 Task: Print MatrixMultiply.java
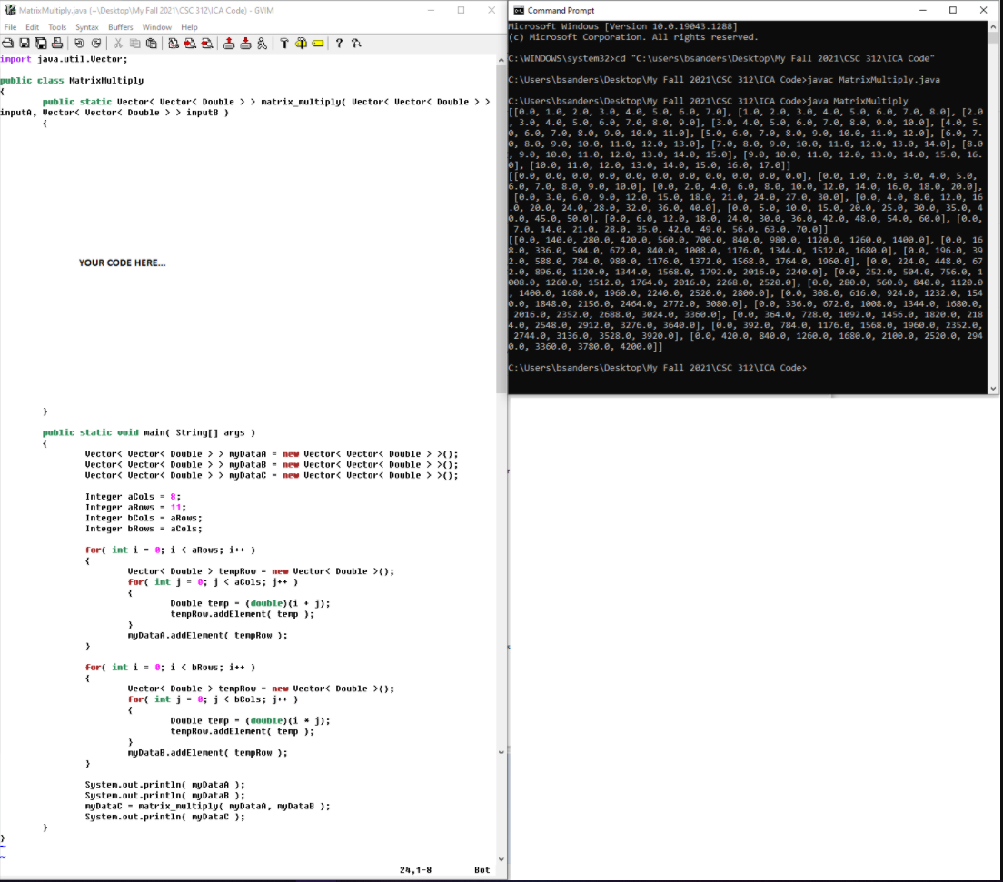tap(55, 43)
